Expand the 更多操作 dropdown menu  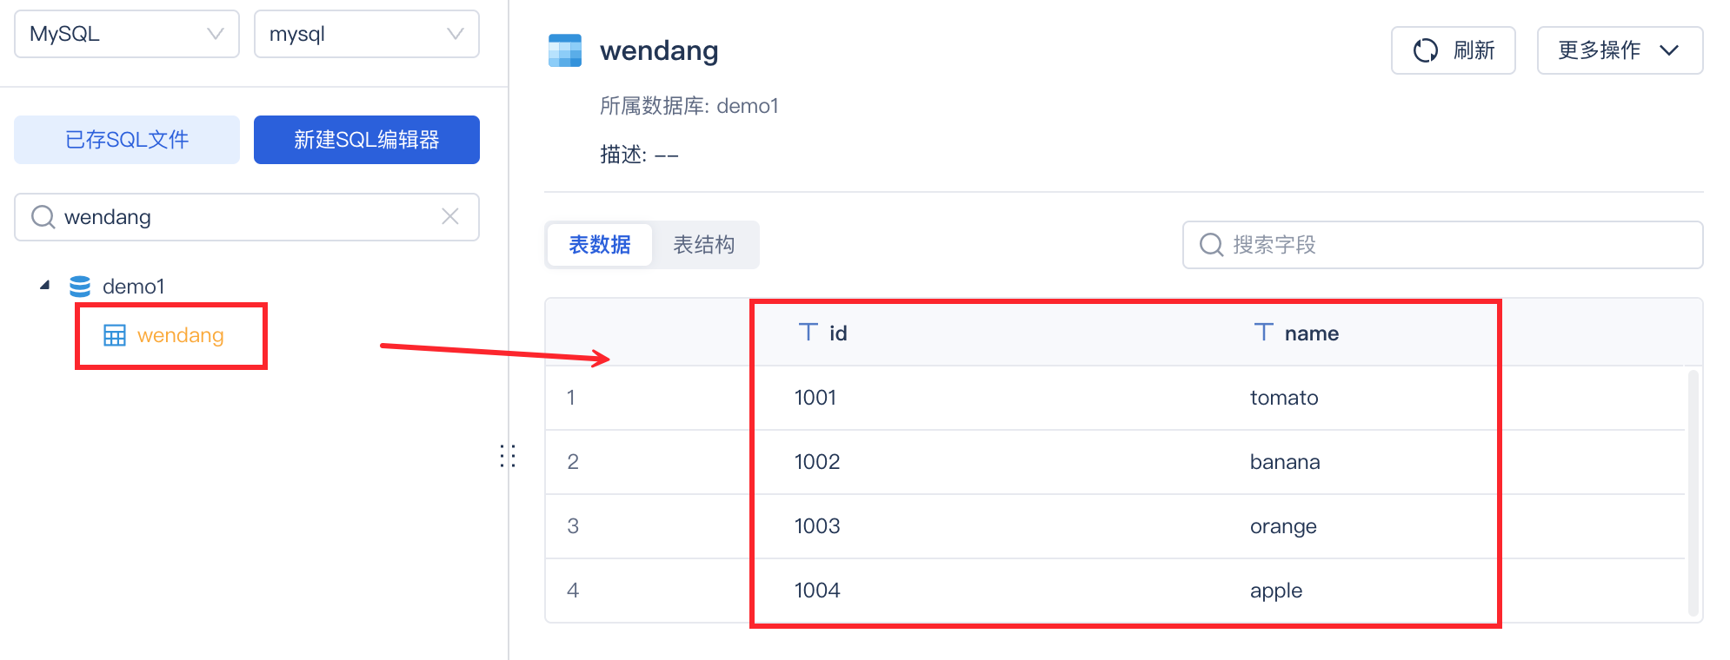[x=1619, y=50]
